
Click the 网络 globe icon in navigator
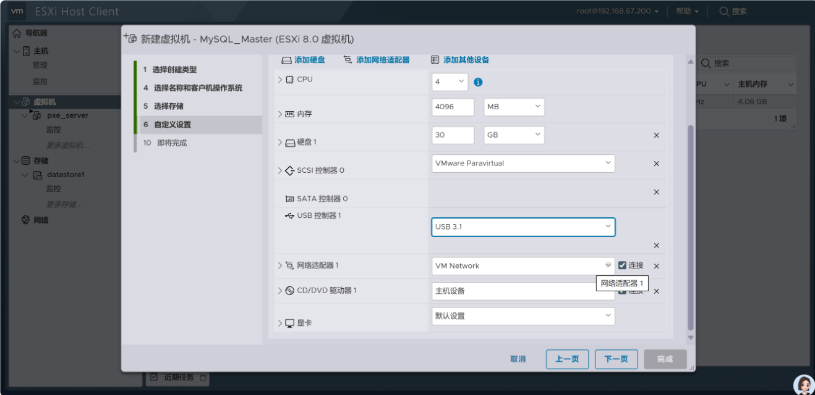point(25,220)
